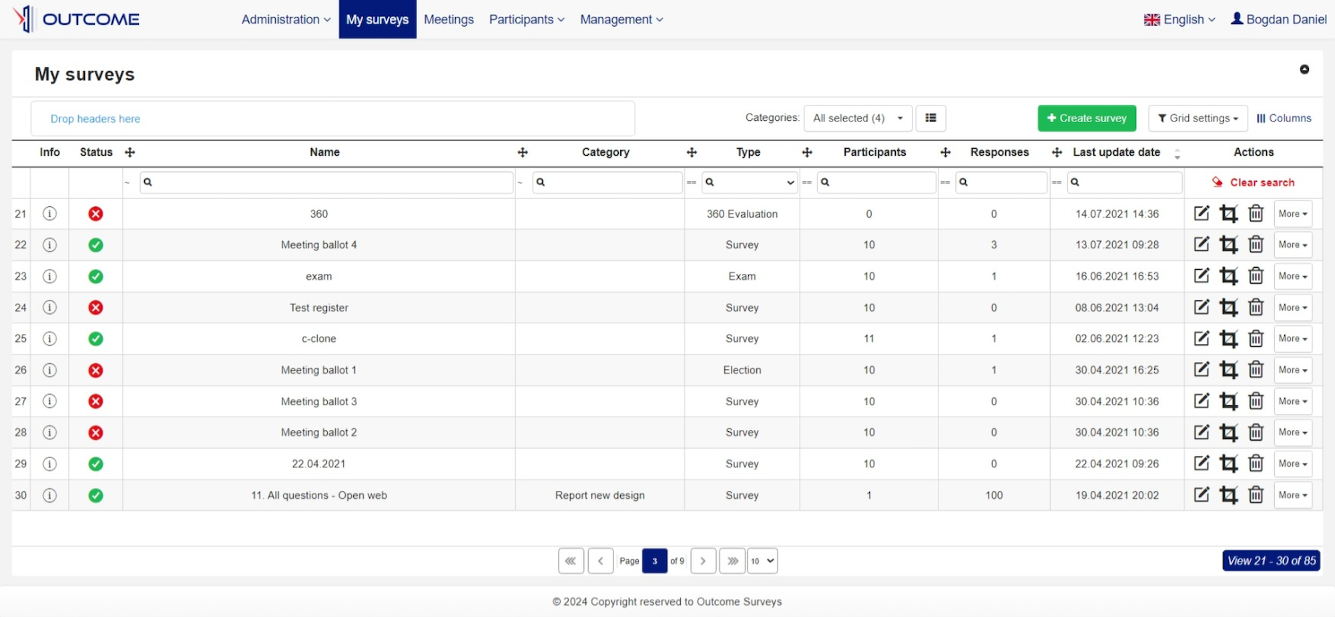Click Election type cell

742,370
